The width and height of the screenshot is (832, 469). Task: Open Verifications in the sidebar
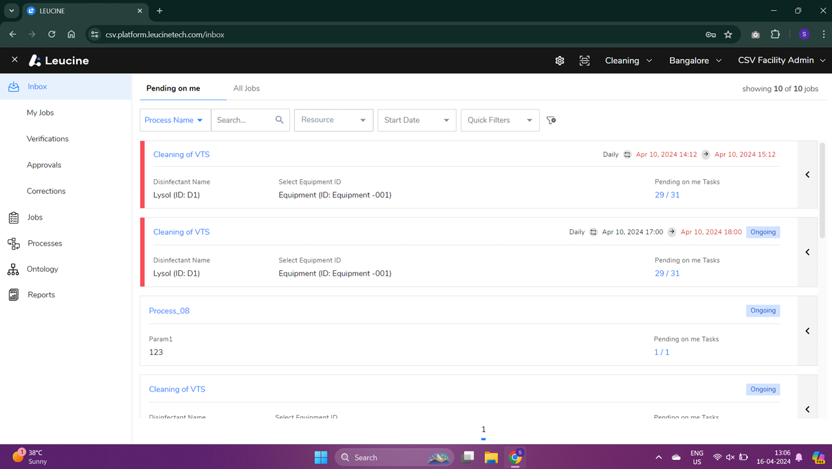pos(48,139)
